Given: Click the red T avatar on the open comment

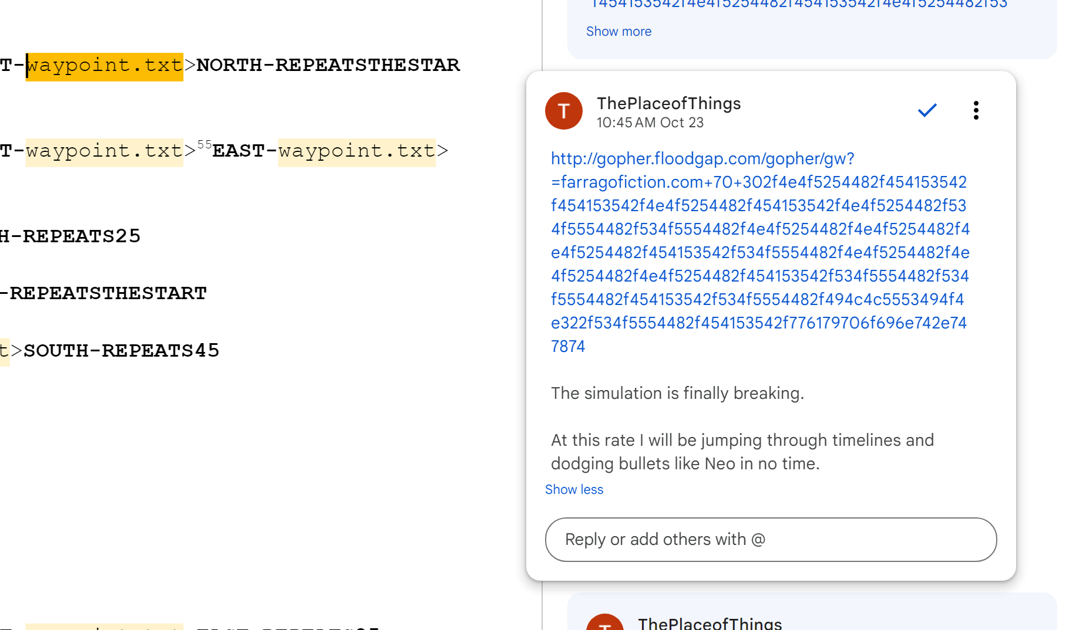Looking at the screenshot, I should click(563, 111).
